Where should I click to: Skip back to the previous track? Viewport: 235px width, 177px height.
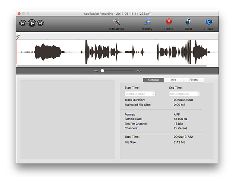(23, 24)
